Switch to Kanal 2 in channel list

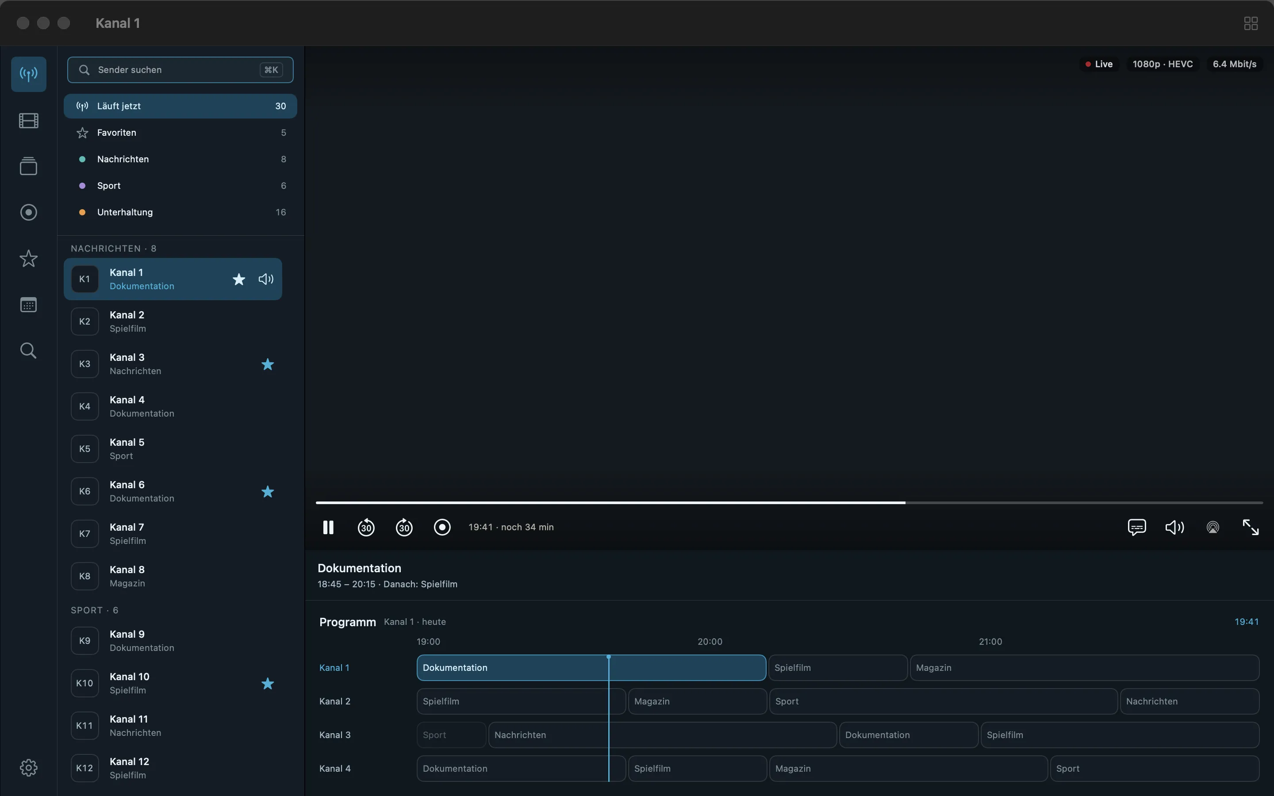pyautogui.click(x=173, y=321)
